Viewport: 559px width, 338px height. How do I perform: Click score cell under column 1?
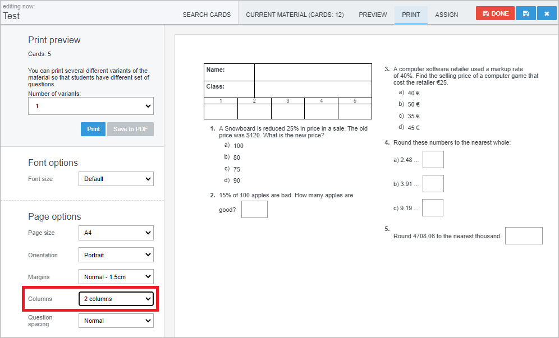(221, 112)
